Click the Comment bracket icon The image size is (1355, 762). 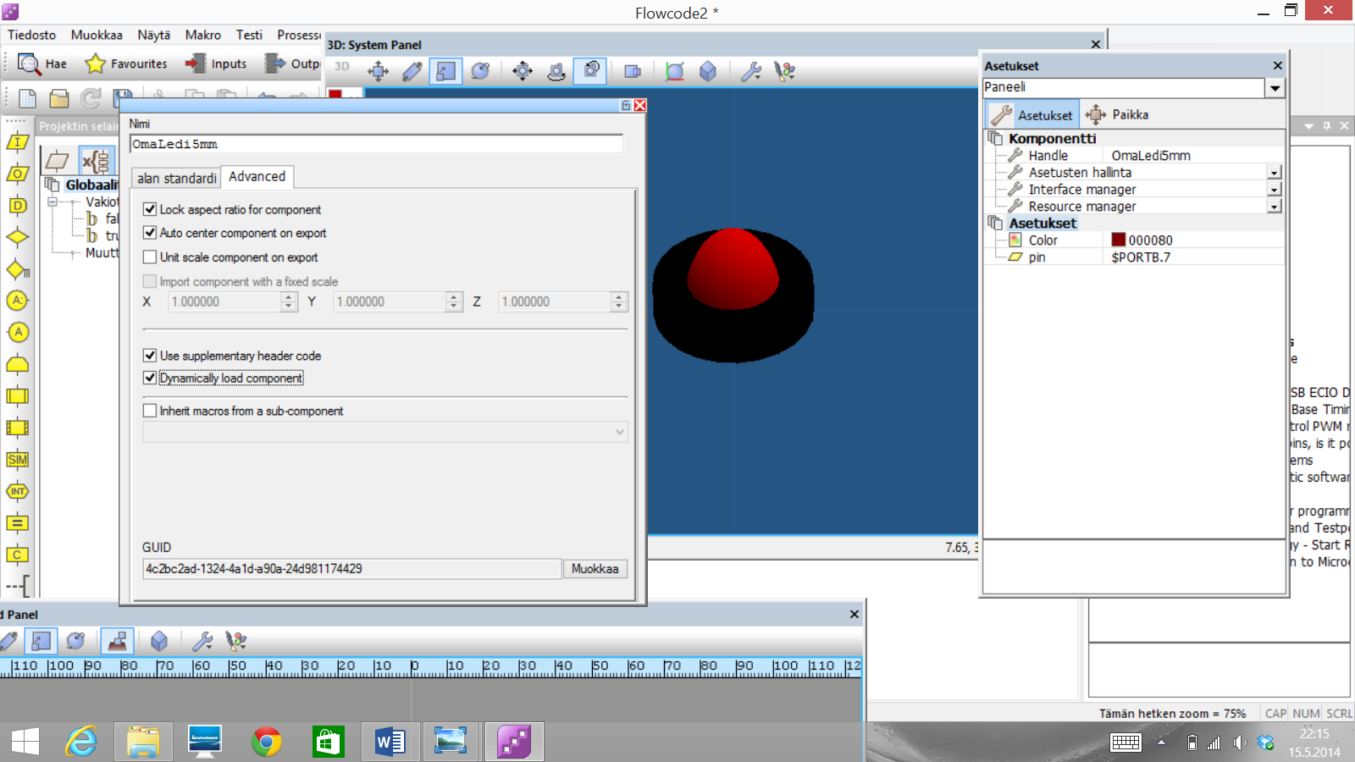coord(18,585)
